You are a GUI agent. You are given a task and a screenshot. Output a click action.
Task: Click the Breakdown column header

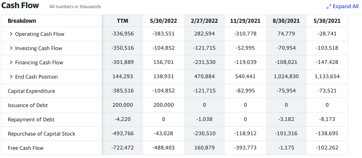tap(22, 21)
